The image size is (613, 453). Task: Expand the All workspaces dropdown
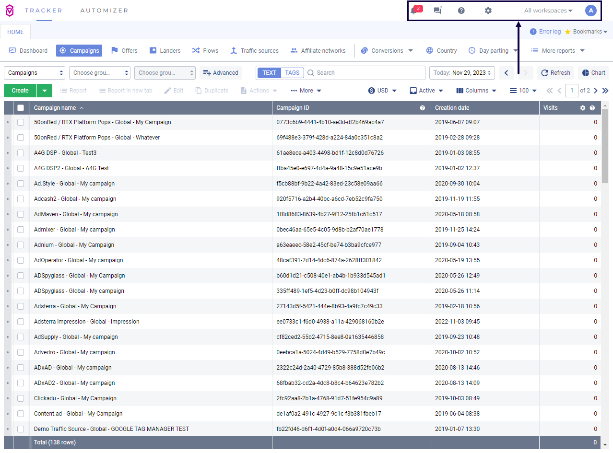click(548, 11)
